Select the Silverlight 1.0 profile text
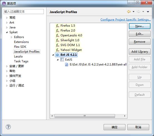The width and height of the screenshot is (154, 136). 70,40
